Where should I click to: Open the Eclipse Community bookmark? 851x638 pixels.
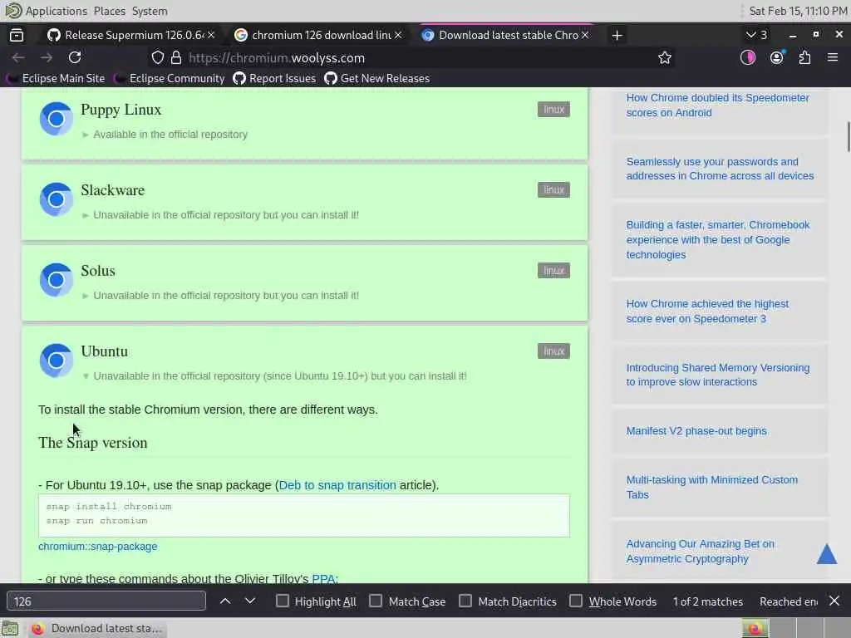click(170, 78)
